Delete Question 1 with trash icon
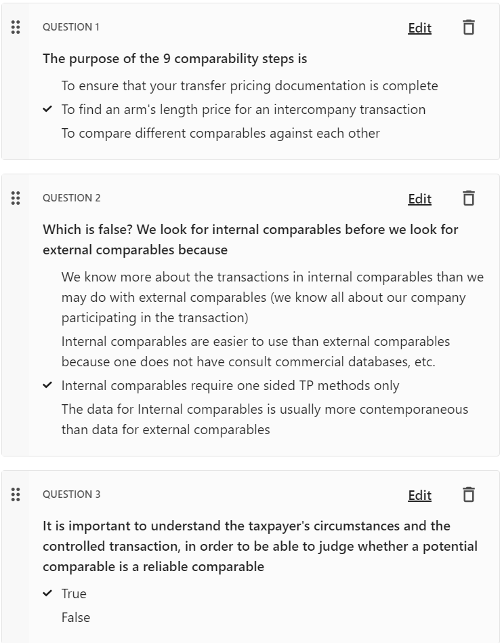Image resolution: width=502 pixels, height=643 pixels. (x=469, y=28)
